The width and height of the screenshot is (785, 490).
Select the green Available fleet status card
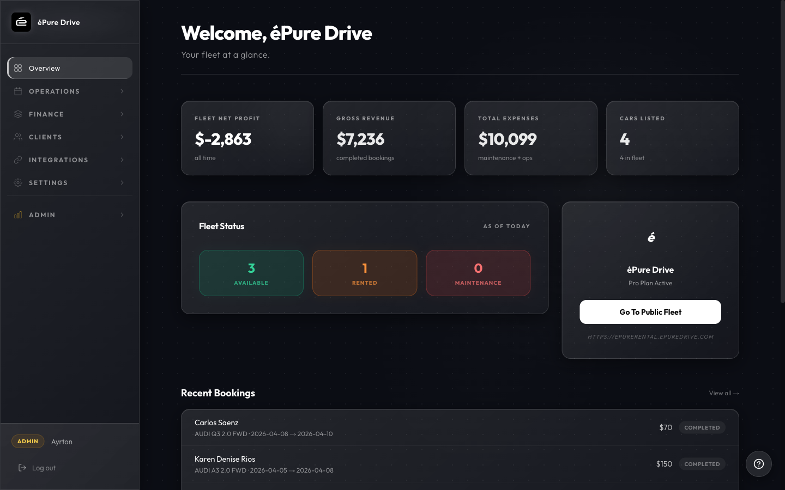[251, 273]
